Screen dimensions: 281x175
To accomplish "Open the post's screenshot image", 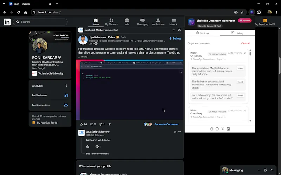I will click(x=130, y=90).
